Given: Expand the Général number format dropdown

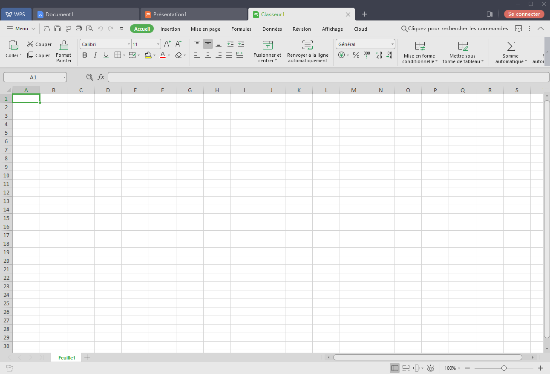Looking at the screenshot, I should [x=392, y=44].
